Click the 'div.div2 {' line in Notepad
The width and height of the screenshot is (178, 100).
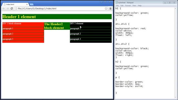tap(122, 44)
